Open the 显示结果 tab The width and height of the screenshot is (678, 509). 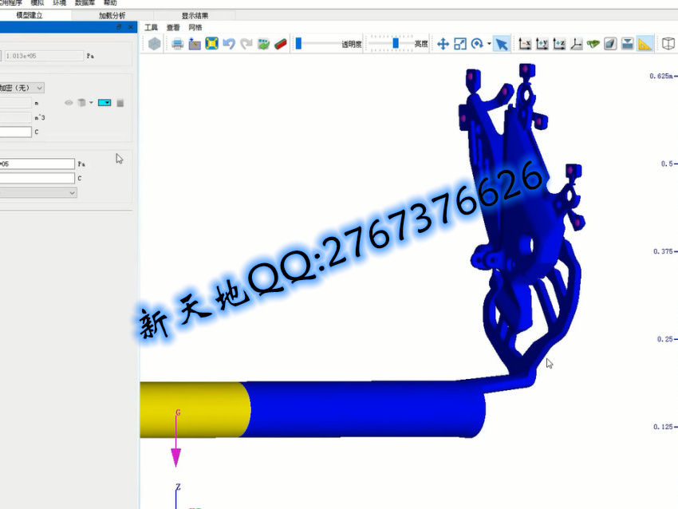(x=195, y=15)
